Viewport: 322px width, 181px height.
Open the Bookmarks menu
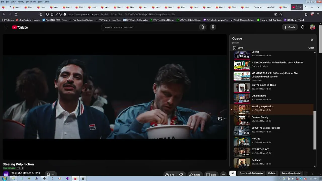pos(31,2)
